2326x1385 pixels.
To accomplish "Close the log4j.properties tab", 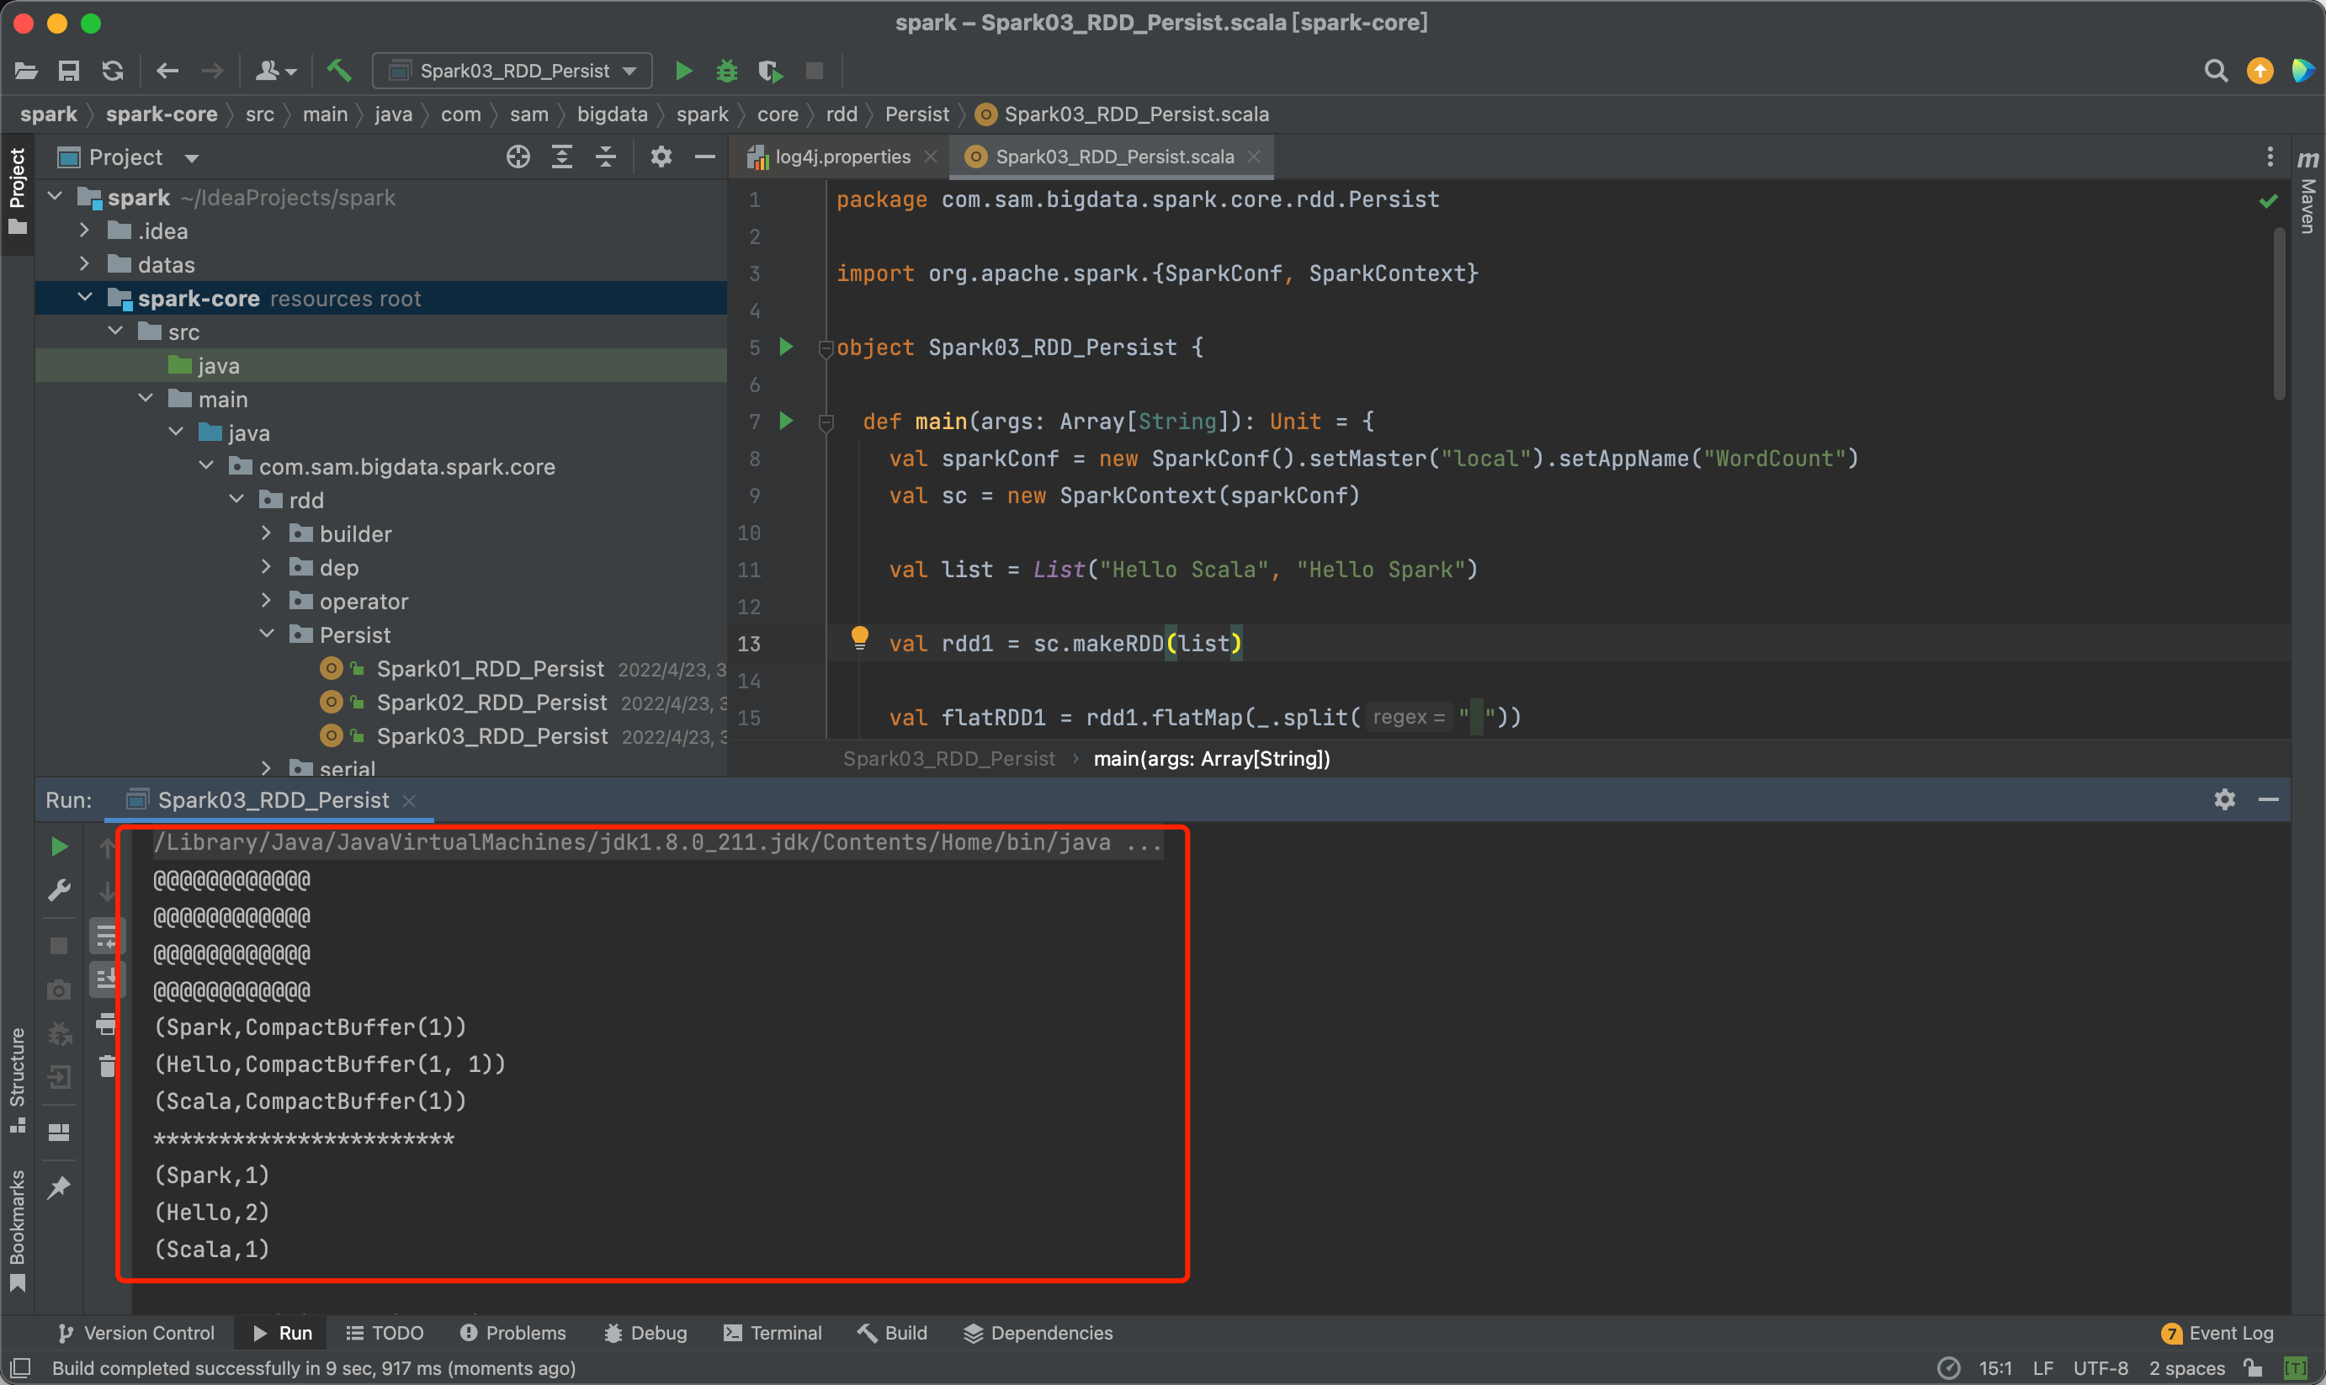I will tap(931, 157).
